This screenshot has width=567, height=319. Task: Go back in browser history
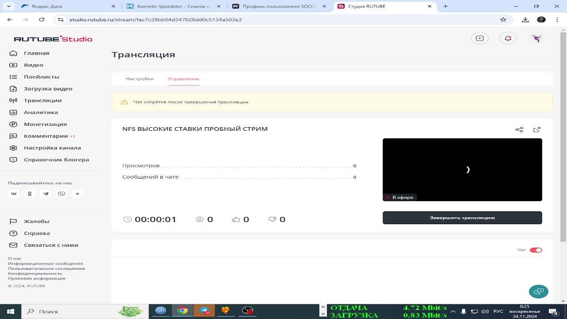point(10,19)
